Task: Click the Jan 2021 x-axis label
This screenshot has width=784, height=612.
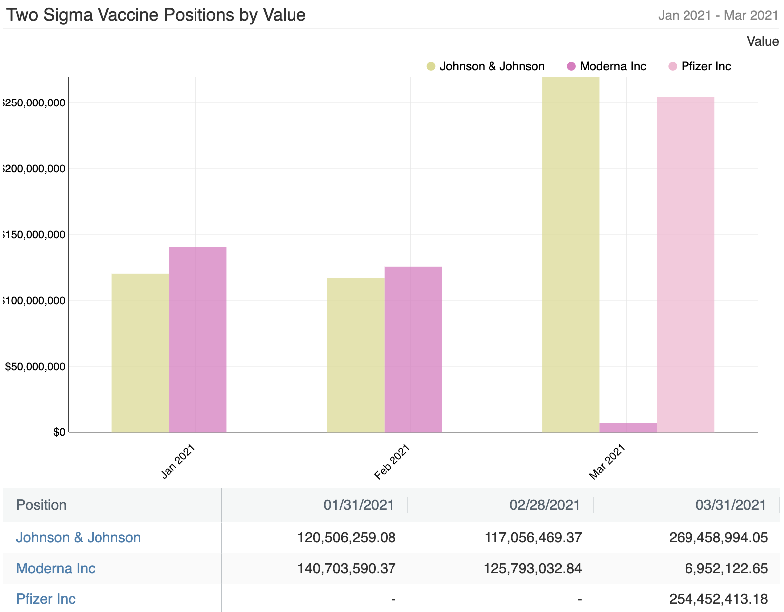Action: click(x=178, y=462)
